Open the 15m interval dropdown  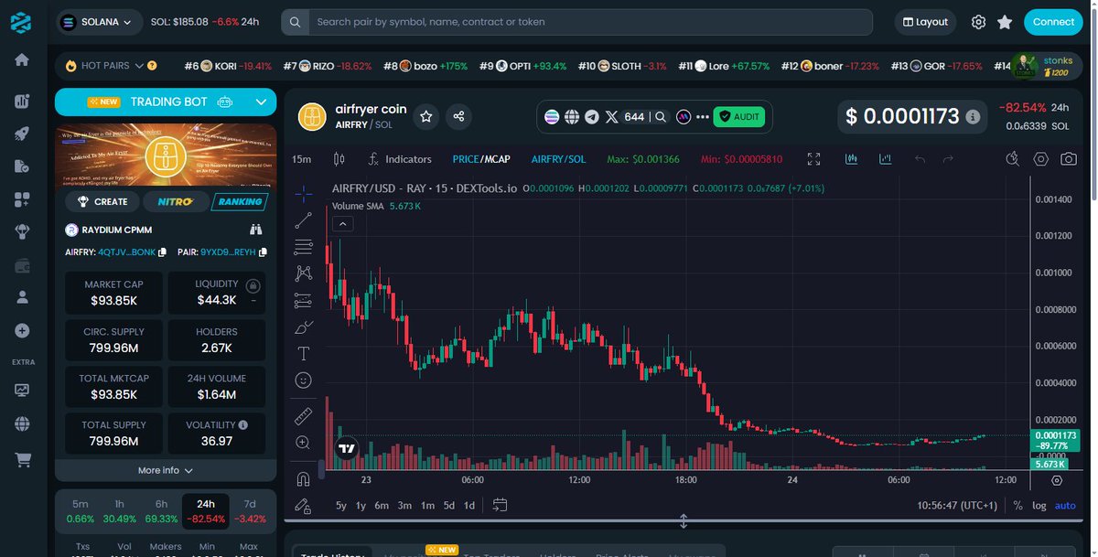301,159
